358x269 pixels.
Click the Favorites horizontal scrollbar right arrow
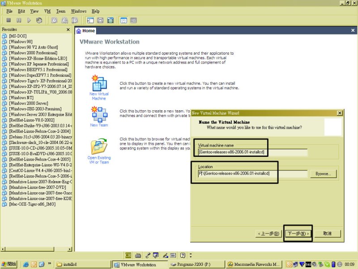click(x=70, y=249)
